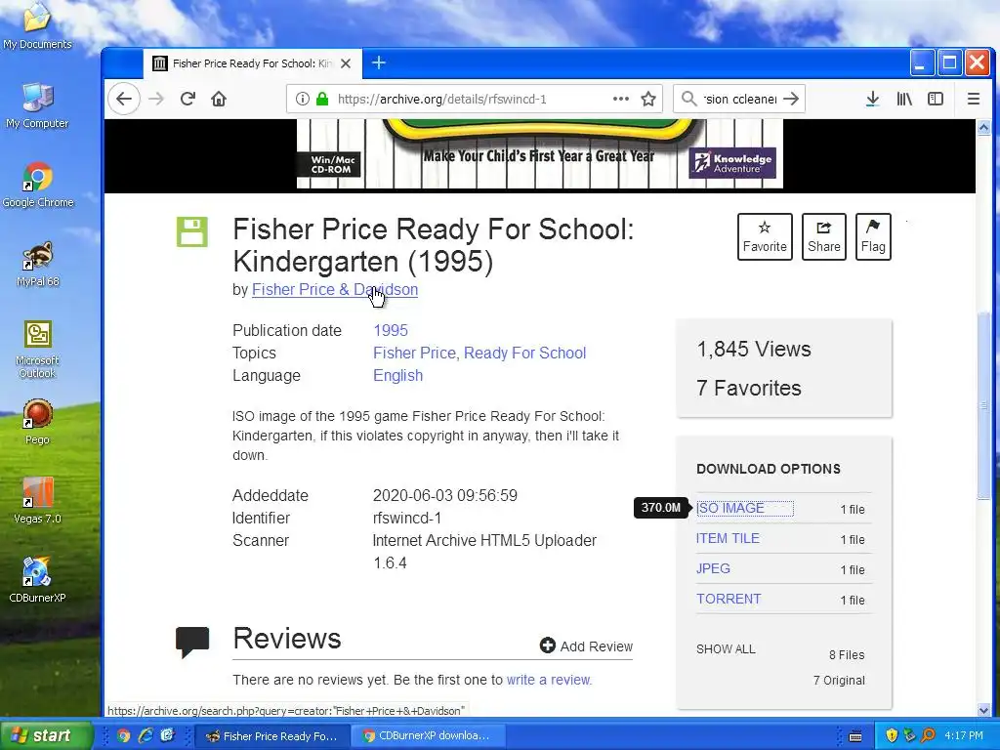Click the '7 Favorites' count text
This screenshot has height=750, width=1000.
coord(749,388)
